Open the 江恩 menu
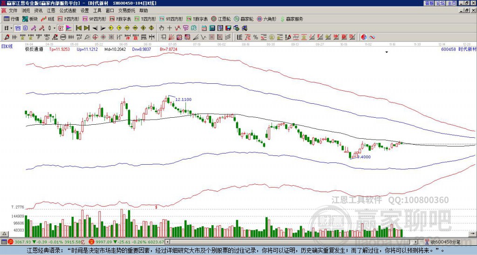The height and width of the screenshot is (255, 477). click(x=51, y=11)
